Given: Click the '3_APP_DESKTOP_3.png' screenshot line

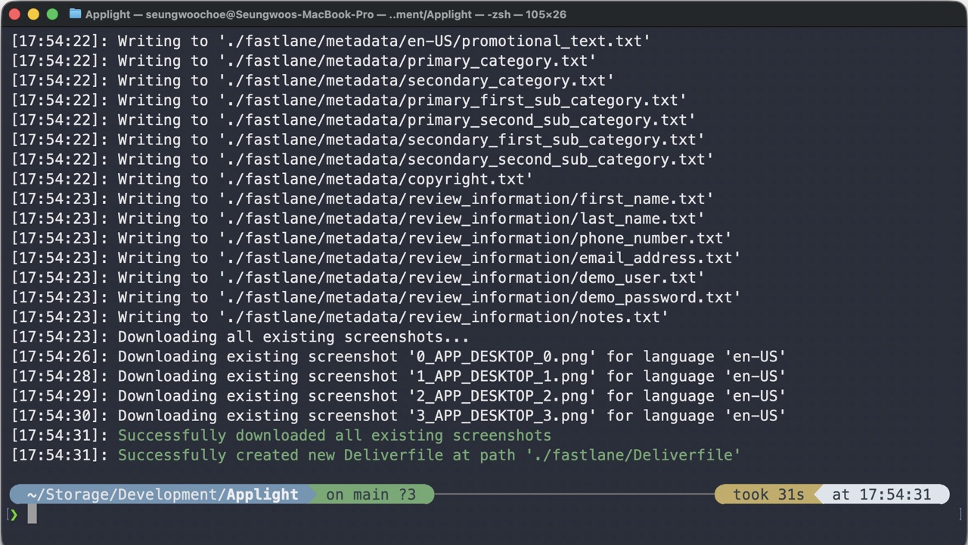Looking at the screenshot, I should 399,415.
